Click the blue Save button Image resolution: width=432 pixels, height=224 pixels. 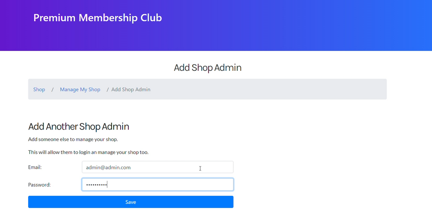(130, 202)
